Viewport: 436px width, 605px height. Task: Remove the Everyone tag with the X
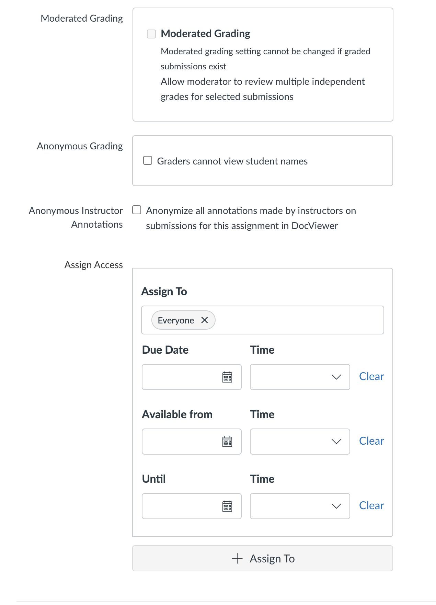coord(205,320)
